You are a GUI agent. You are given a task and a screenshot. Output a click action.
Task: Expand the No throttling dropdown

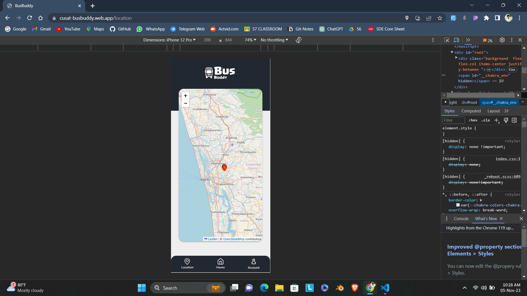274,40
